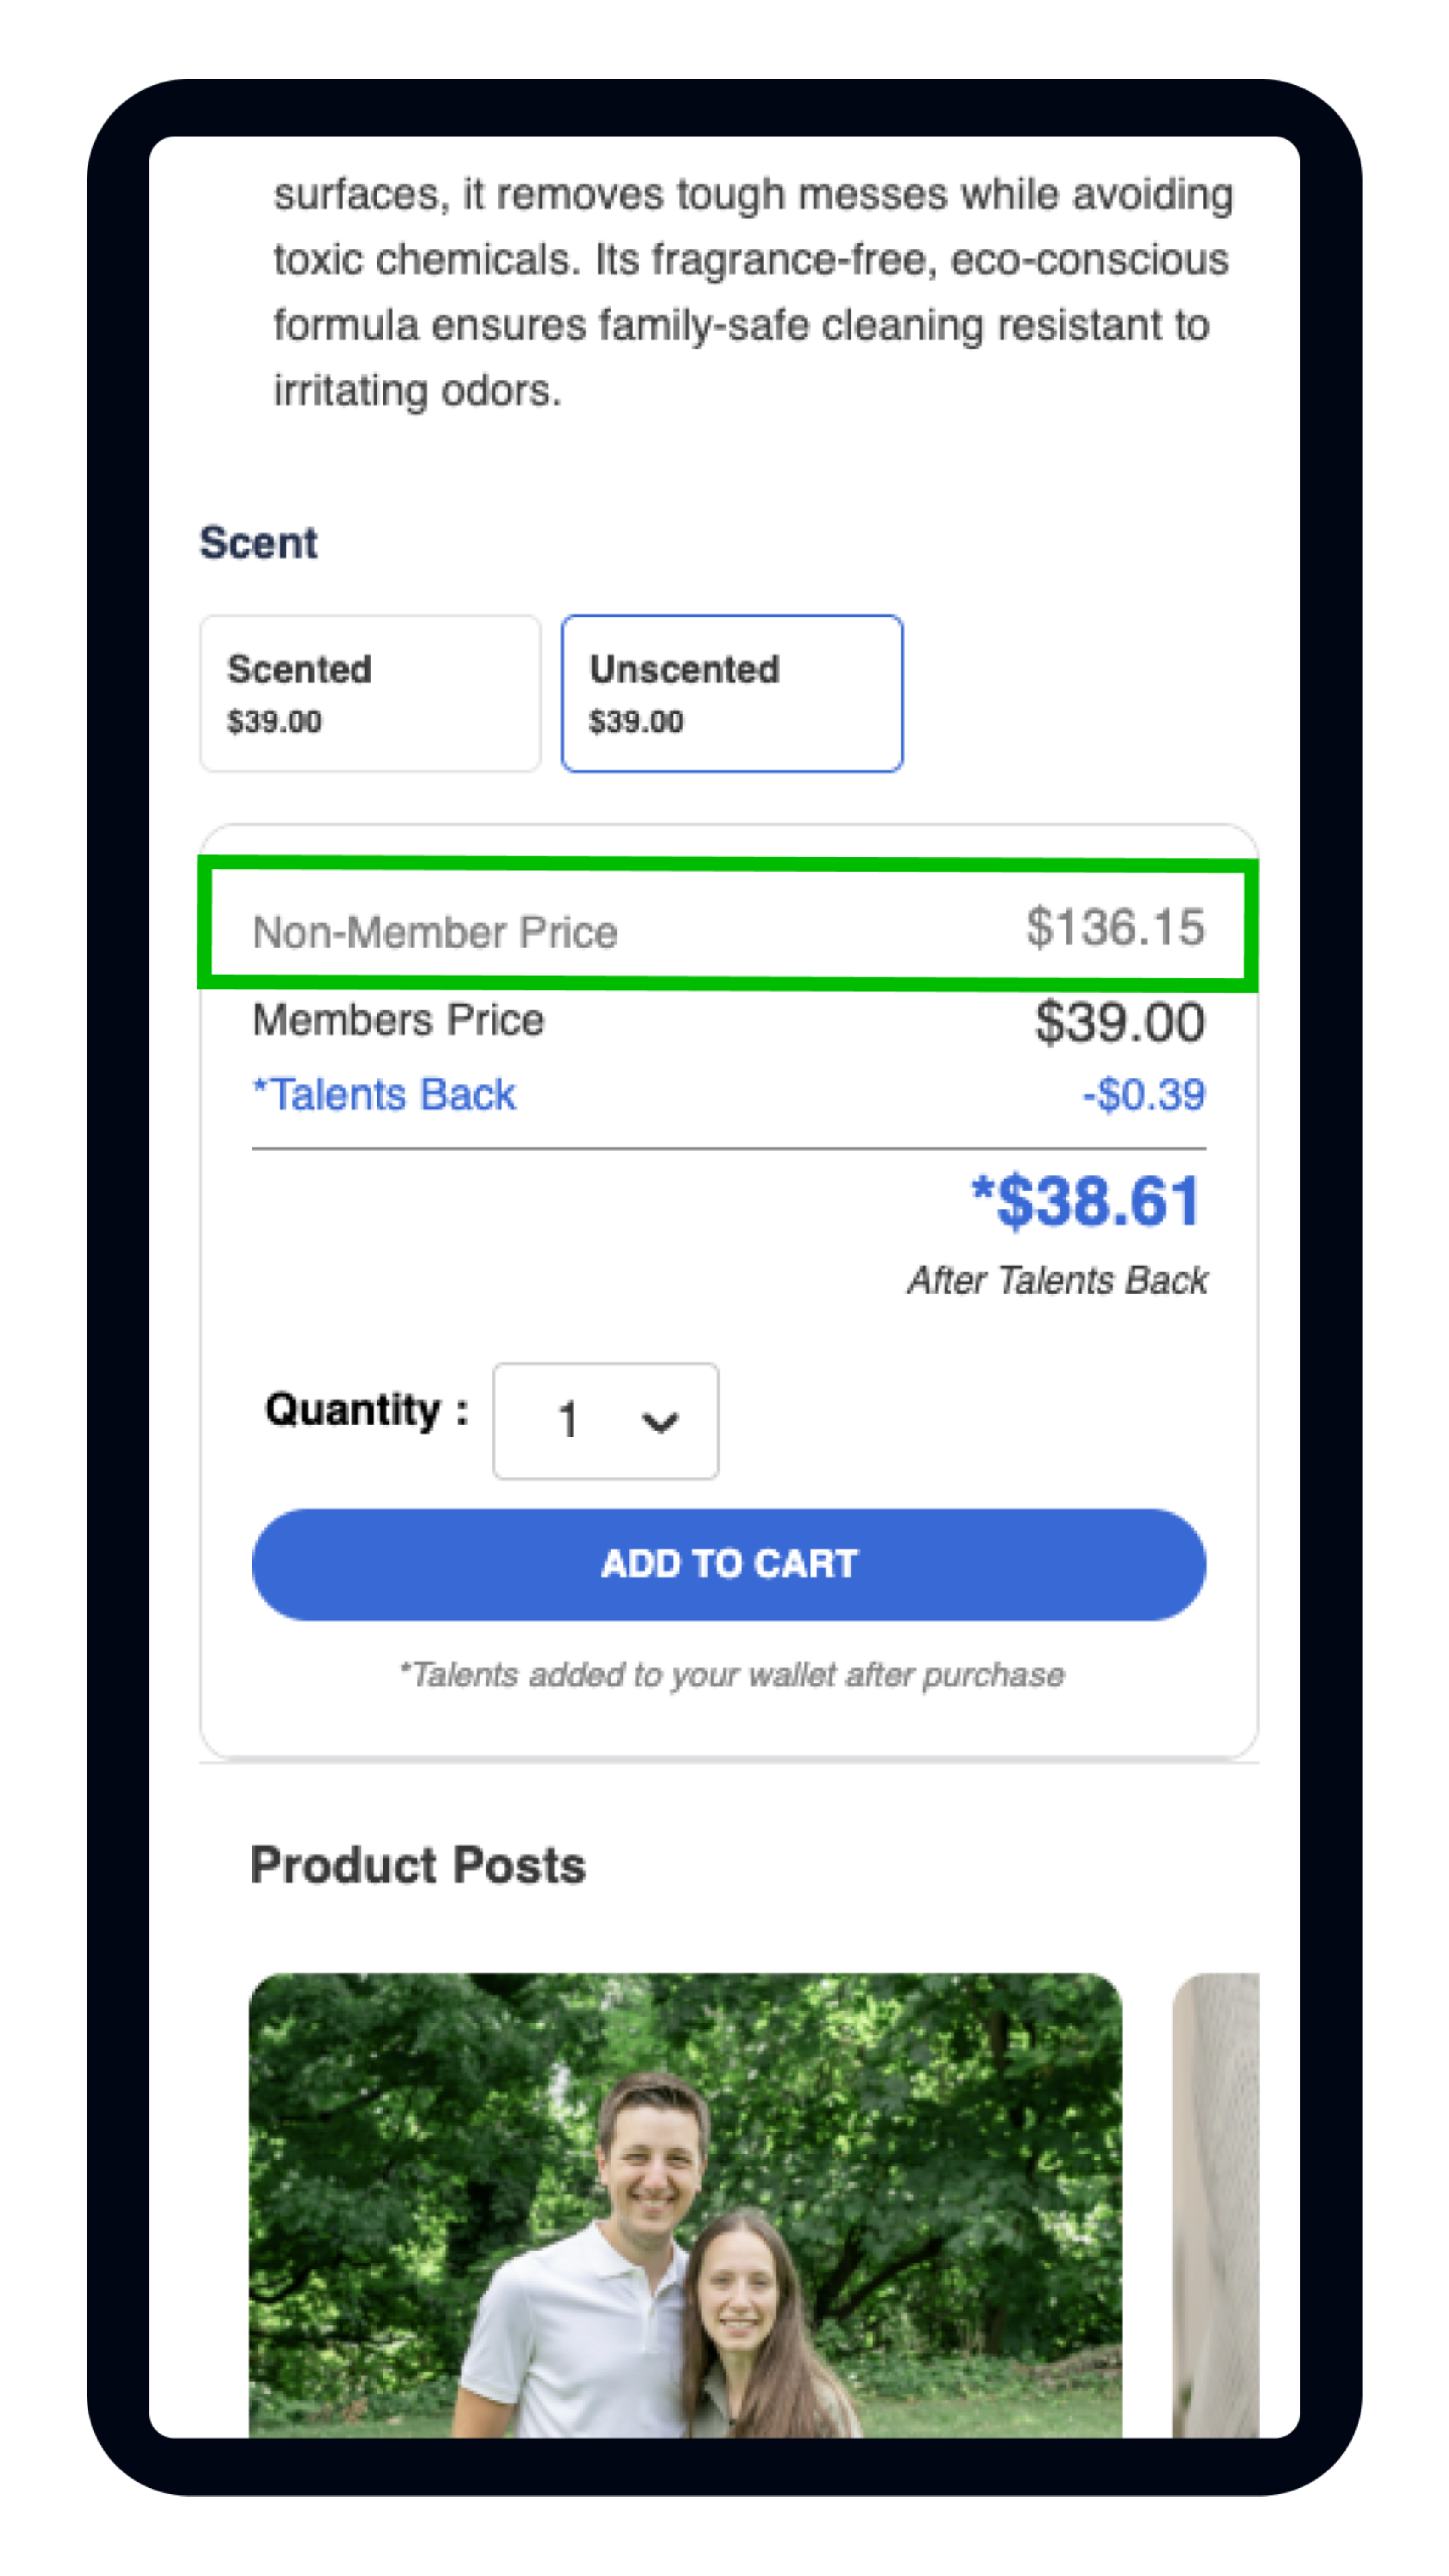This screenshot has height=2576, width=1449.
Task: Click the chevron arrow in quantity selector
Action: click(x=660, y=1421)
